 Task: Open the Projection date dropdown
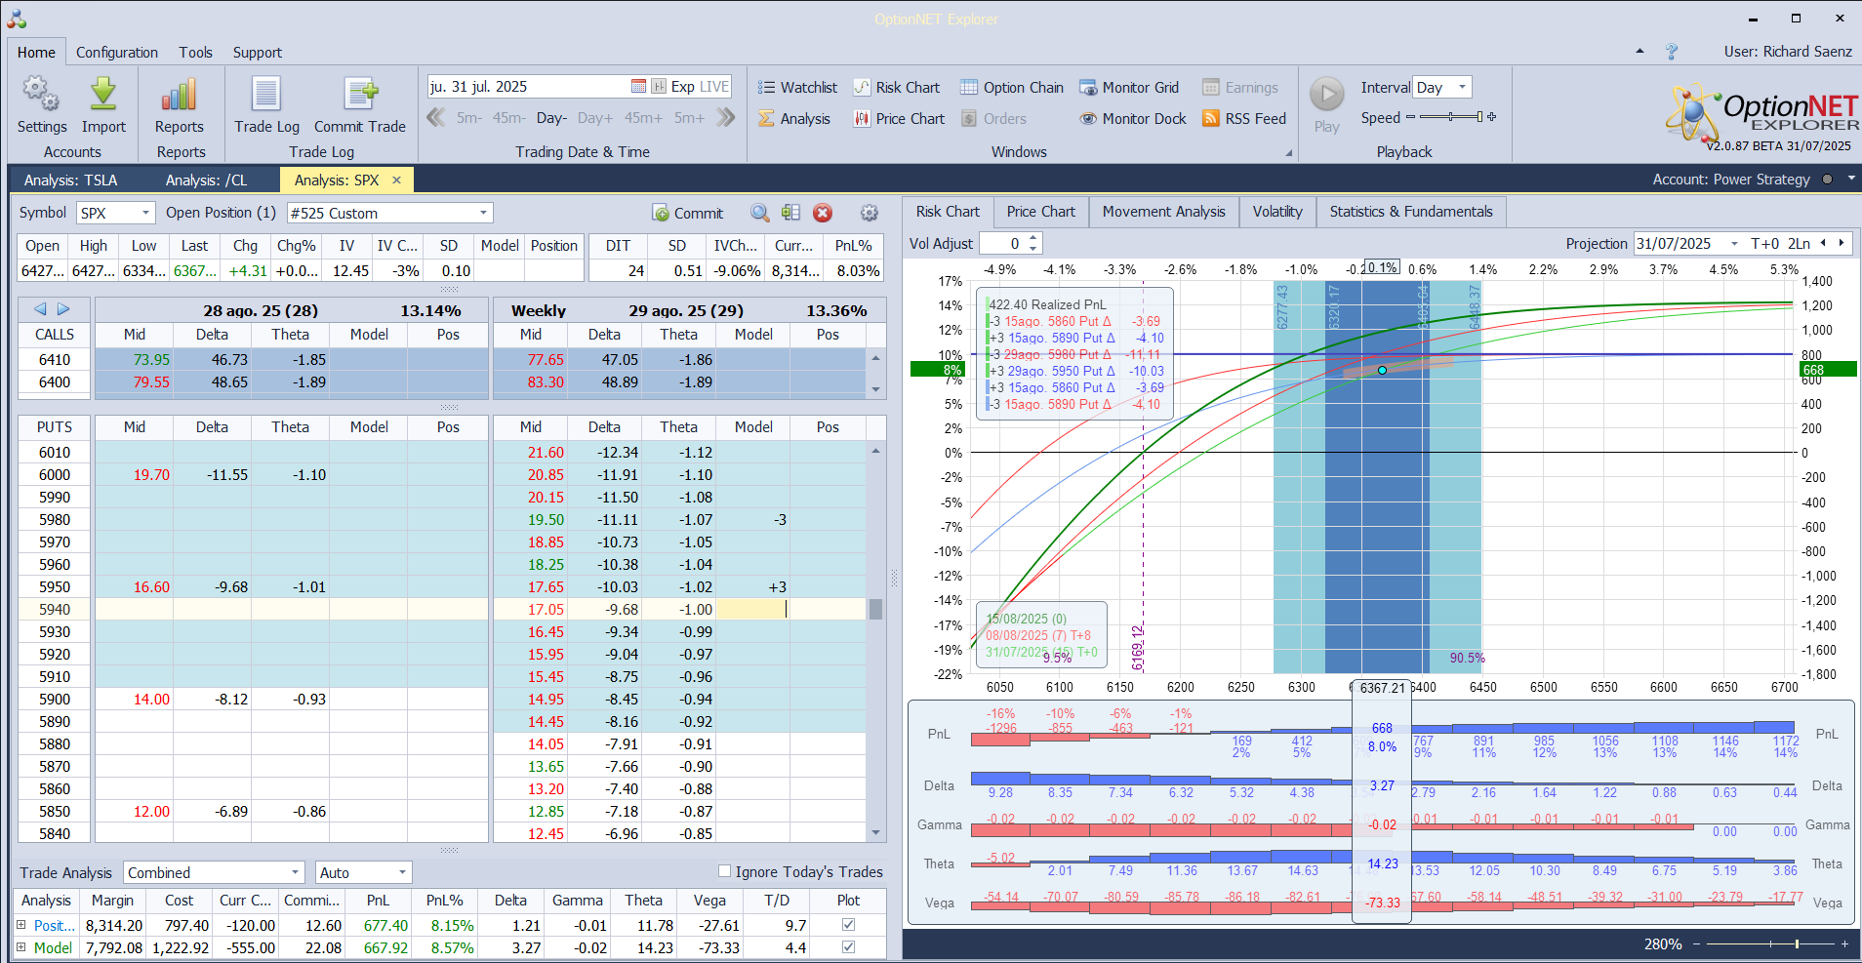point(1734,244)
